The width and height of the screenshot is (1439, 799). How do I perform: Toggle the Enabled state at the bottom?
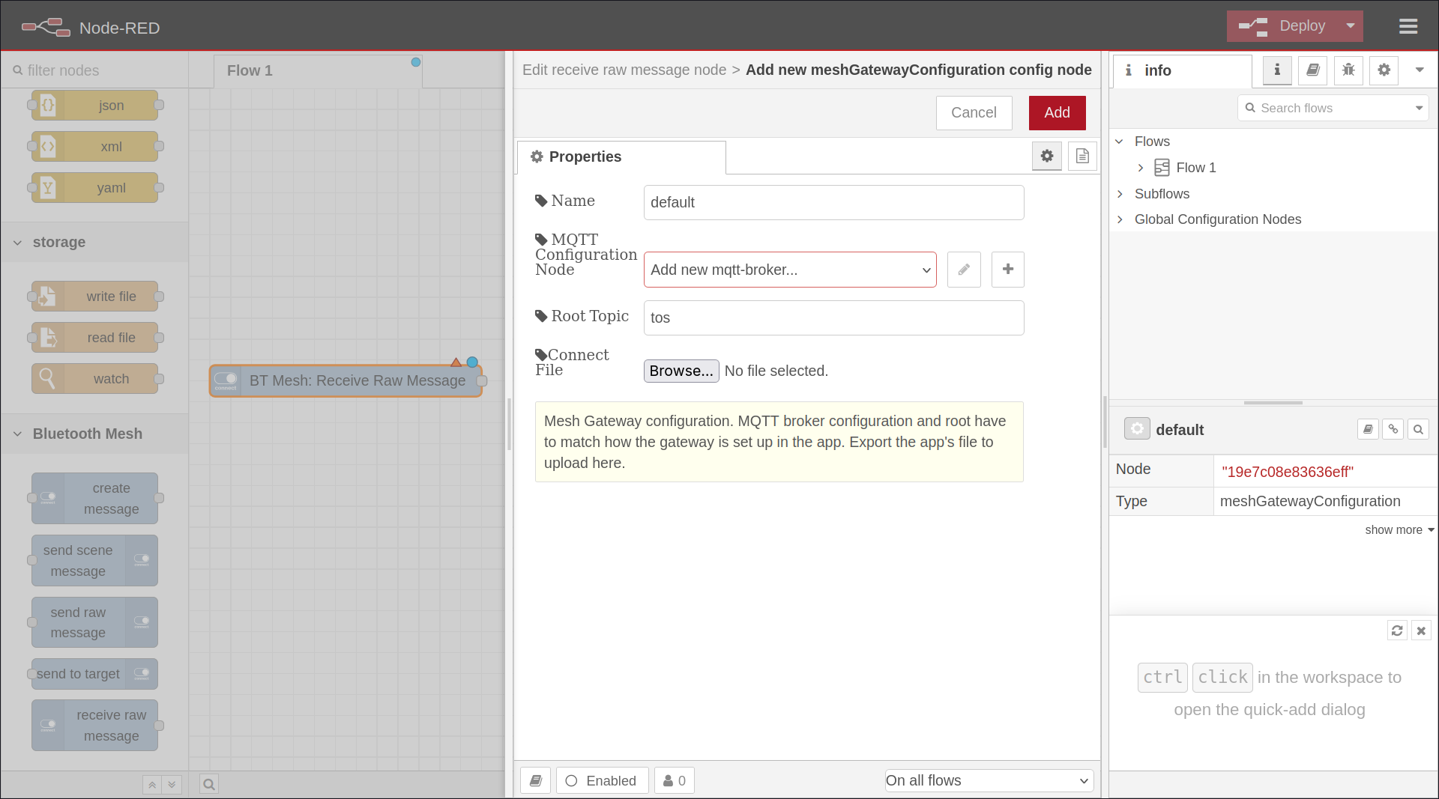pos(602,780)
